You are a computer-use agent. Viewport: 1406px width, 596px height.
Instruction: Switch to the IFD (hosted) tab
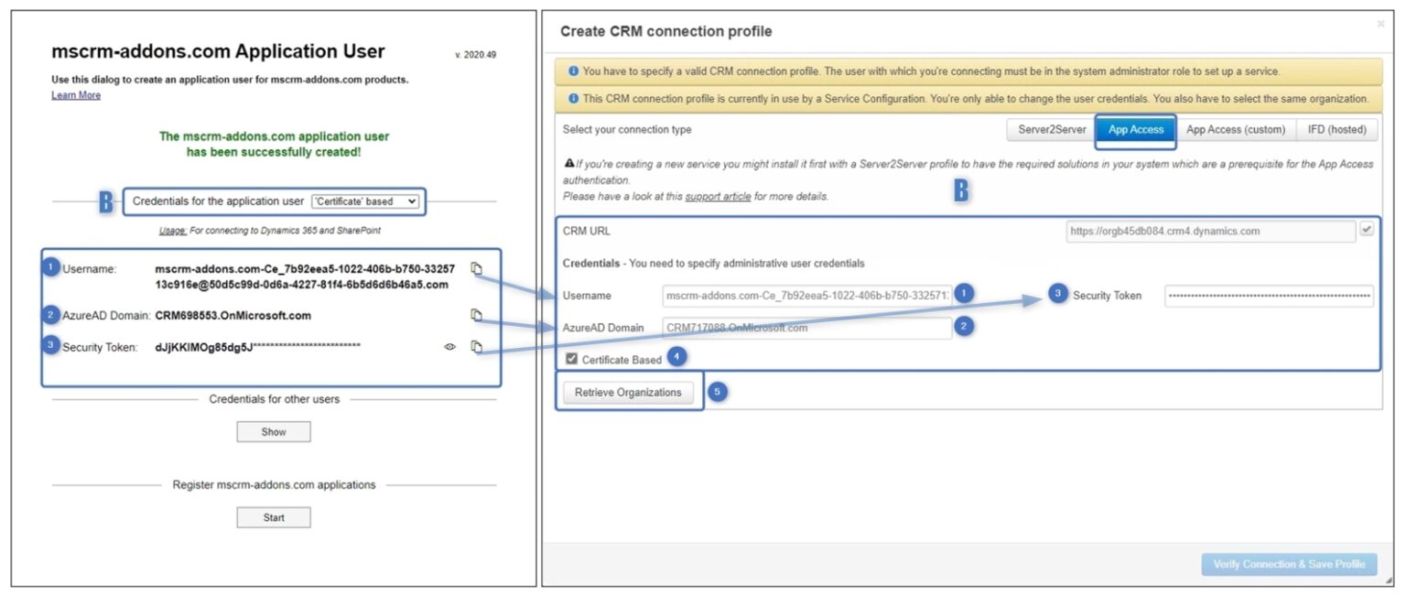coord(1336,129)
